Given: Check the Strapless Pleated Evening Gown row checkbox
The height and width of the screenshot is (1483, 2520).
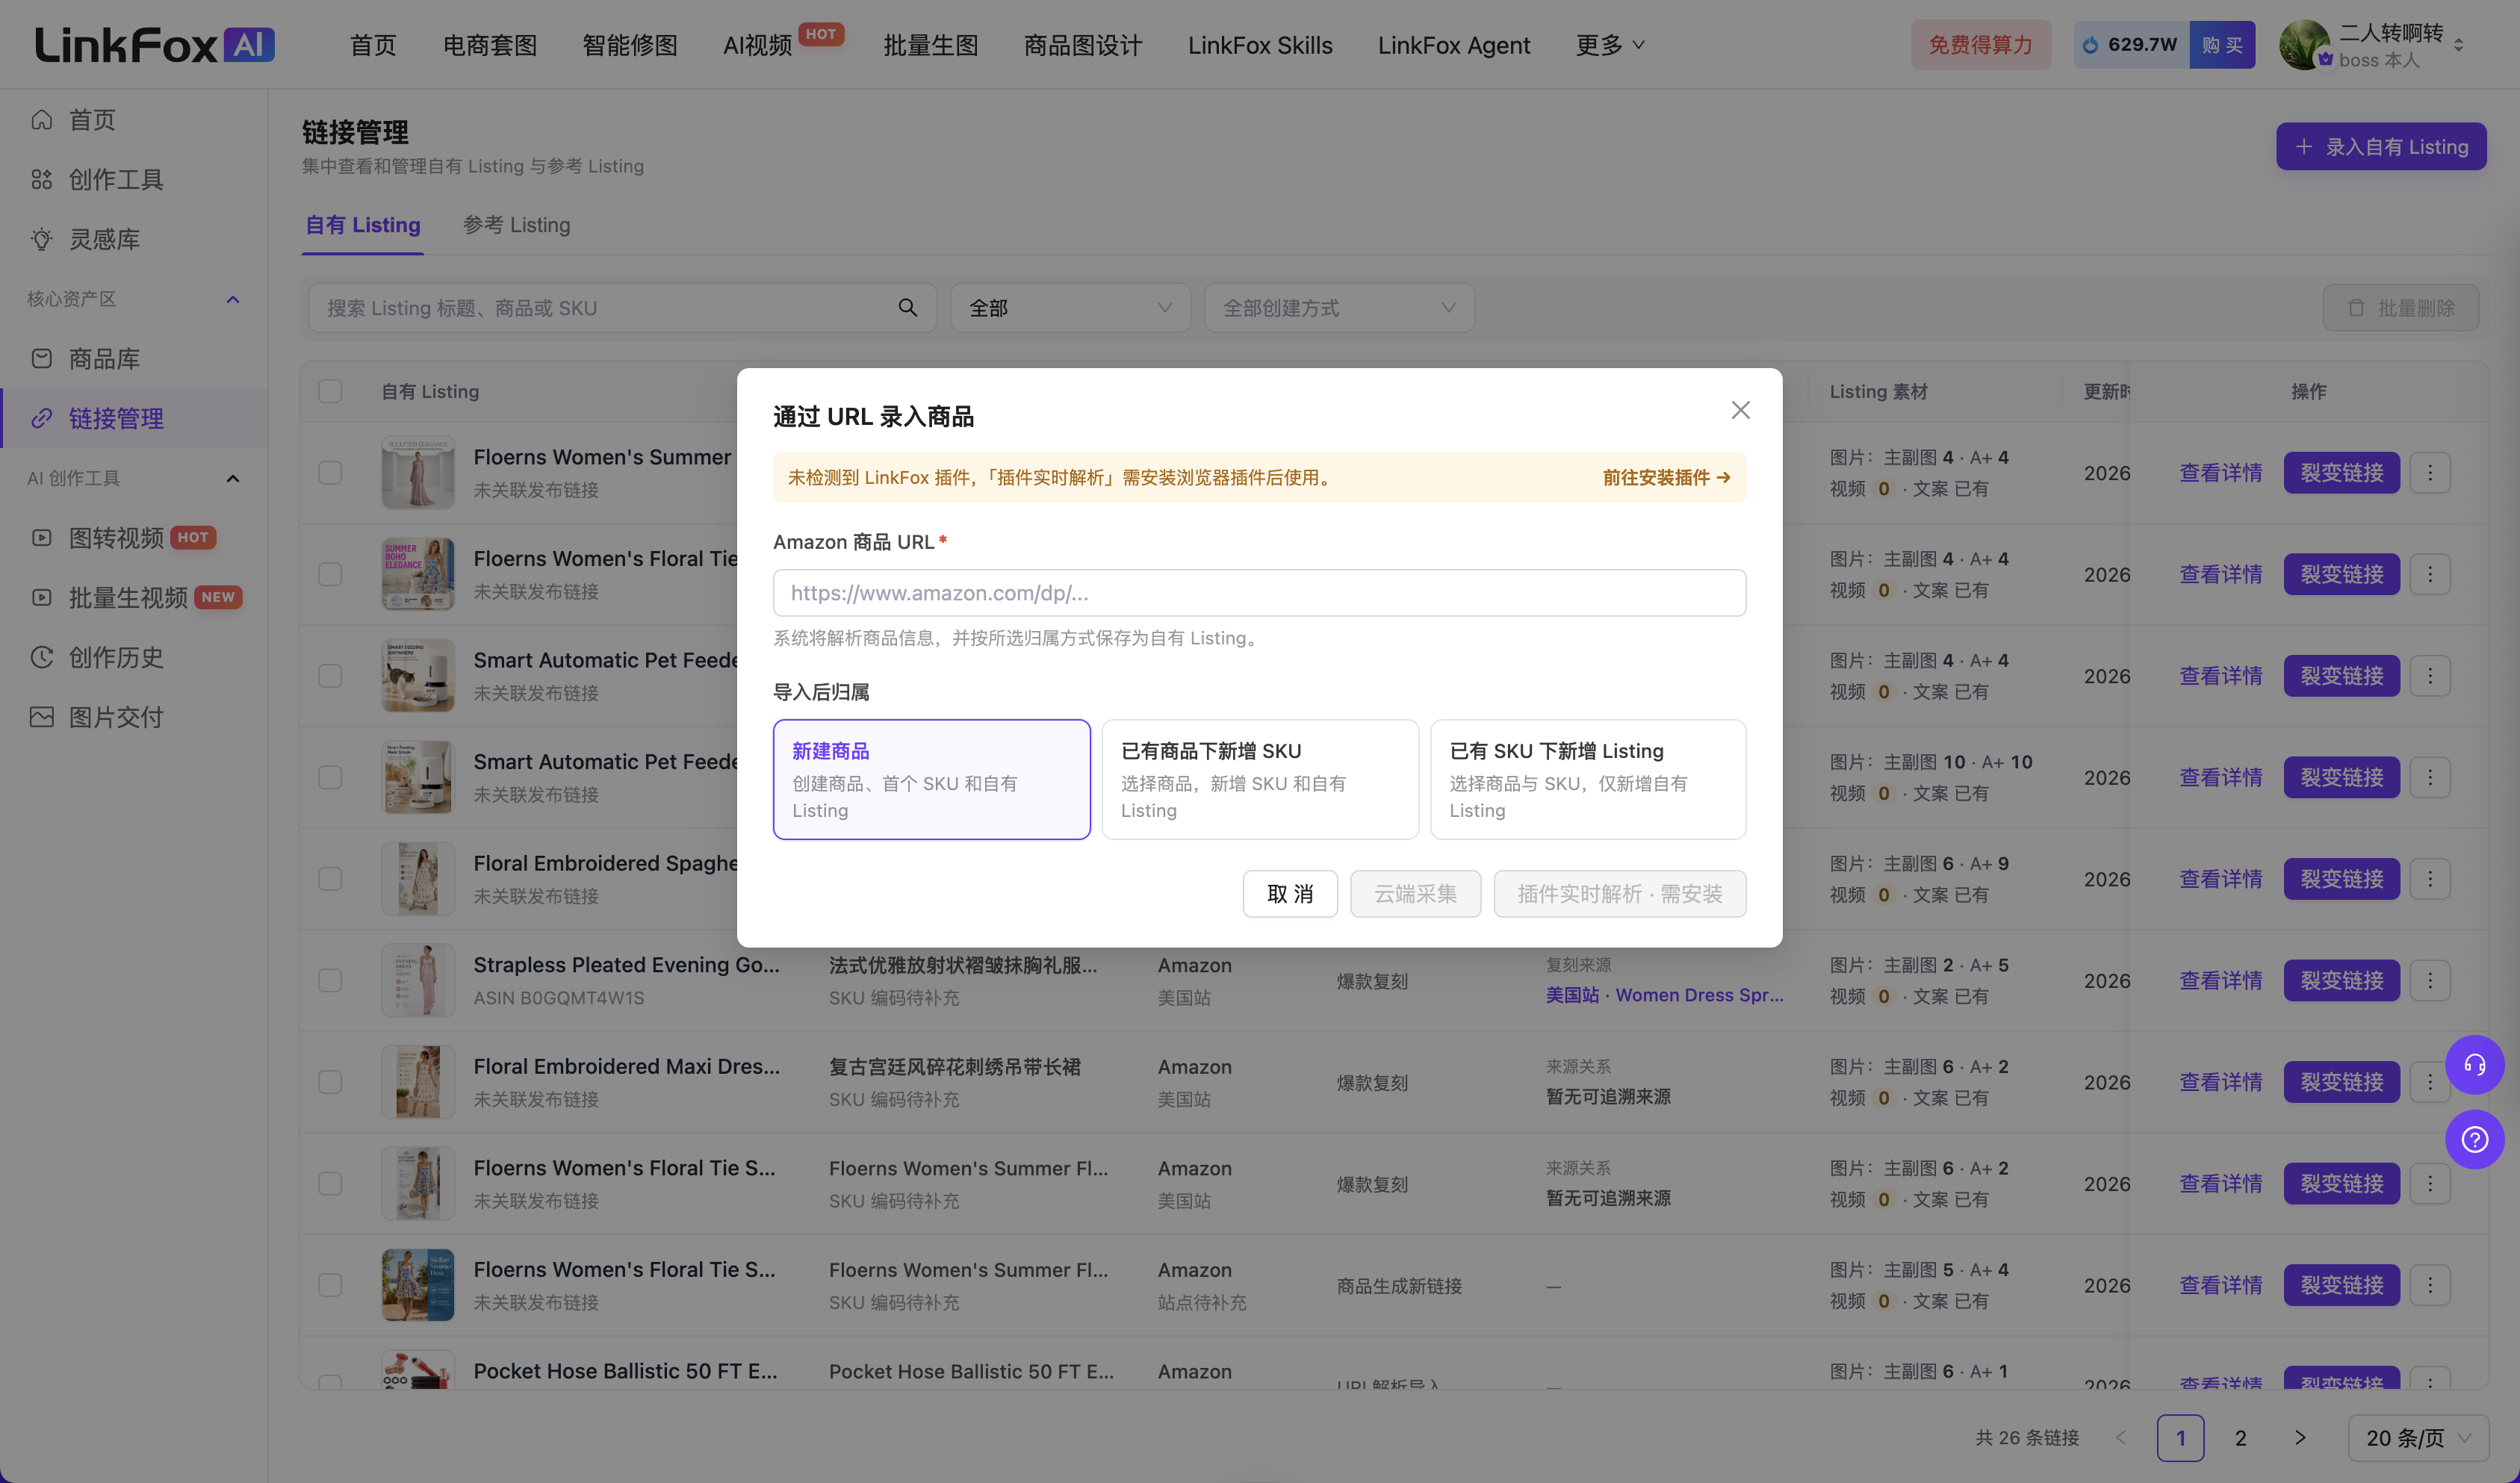Looking at the screenshot, I should coord(330,980).
